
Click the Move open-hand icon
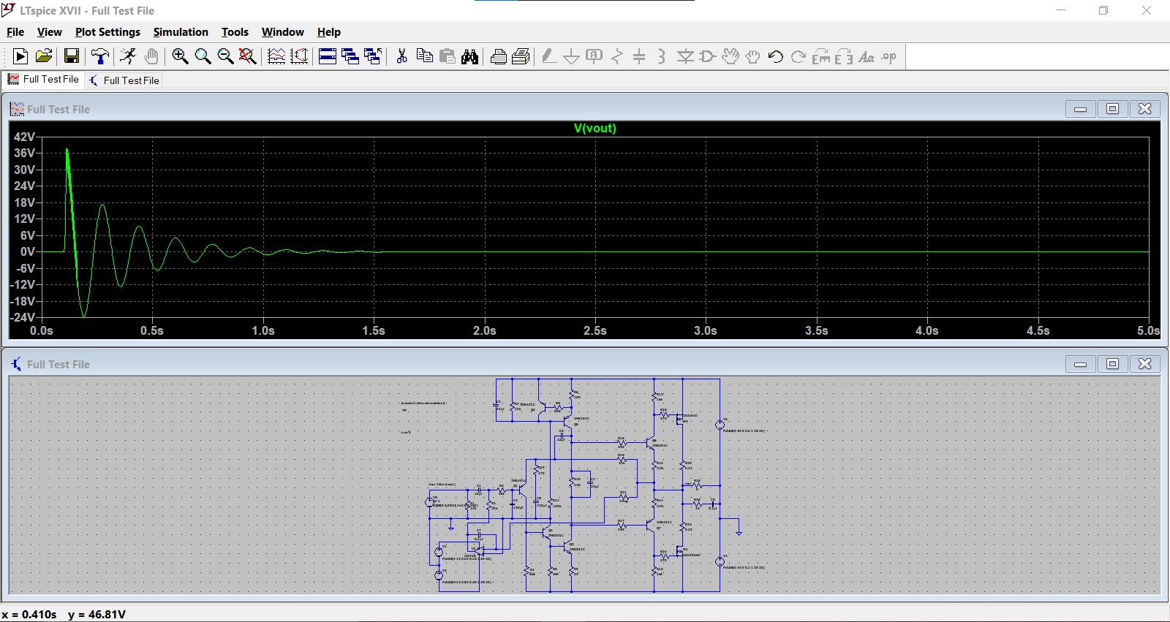coord(731,56)
